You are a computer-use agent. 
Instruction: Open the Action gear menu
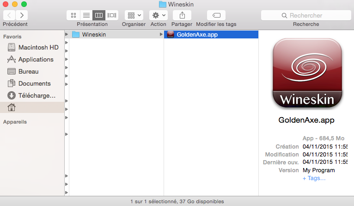pos(159,15)
